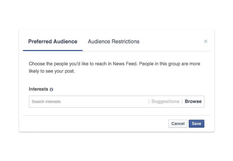
Task: Discard changes with Cancel
Action: (178, 124)
